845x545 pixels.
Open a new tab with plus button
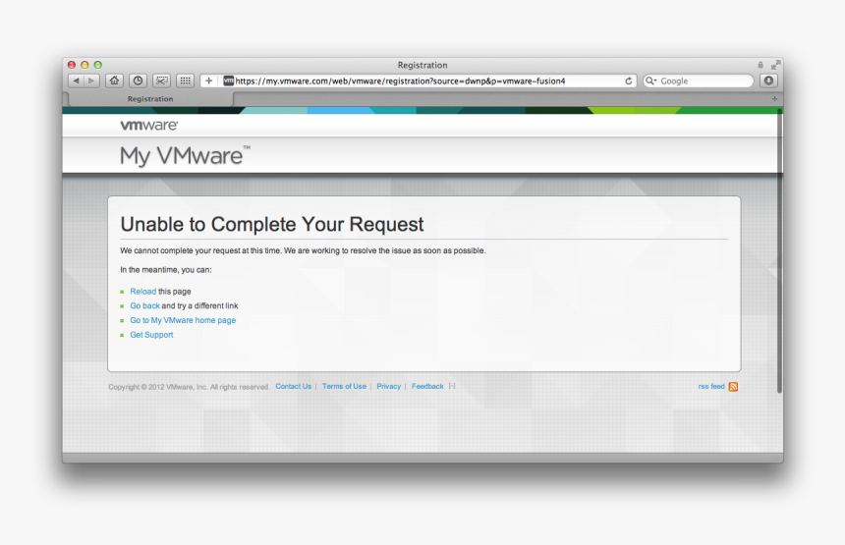pyautogui.click(x=773, y=98)
